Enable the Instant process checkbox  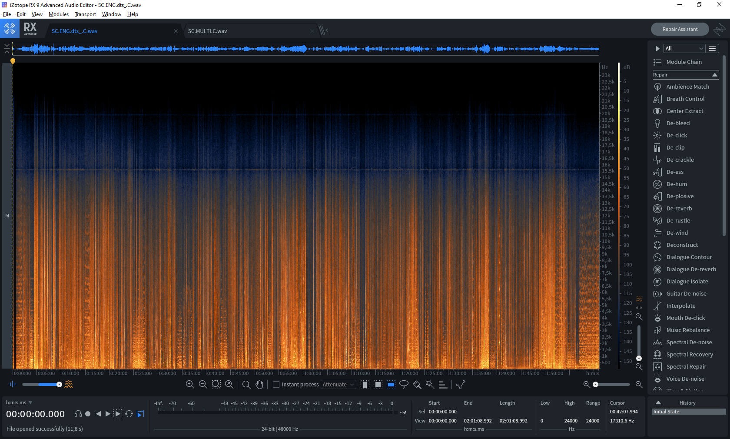click(x=276, y=384)
